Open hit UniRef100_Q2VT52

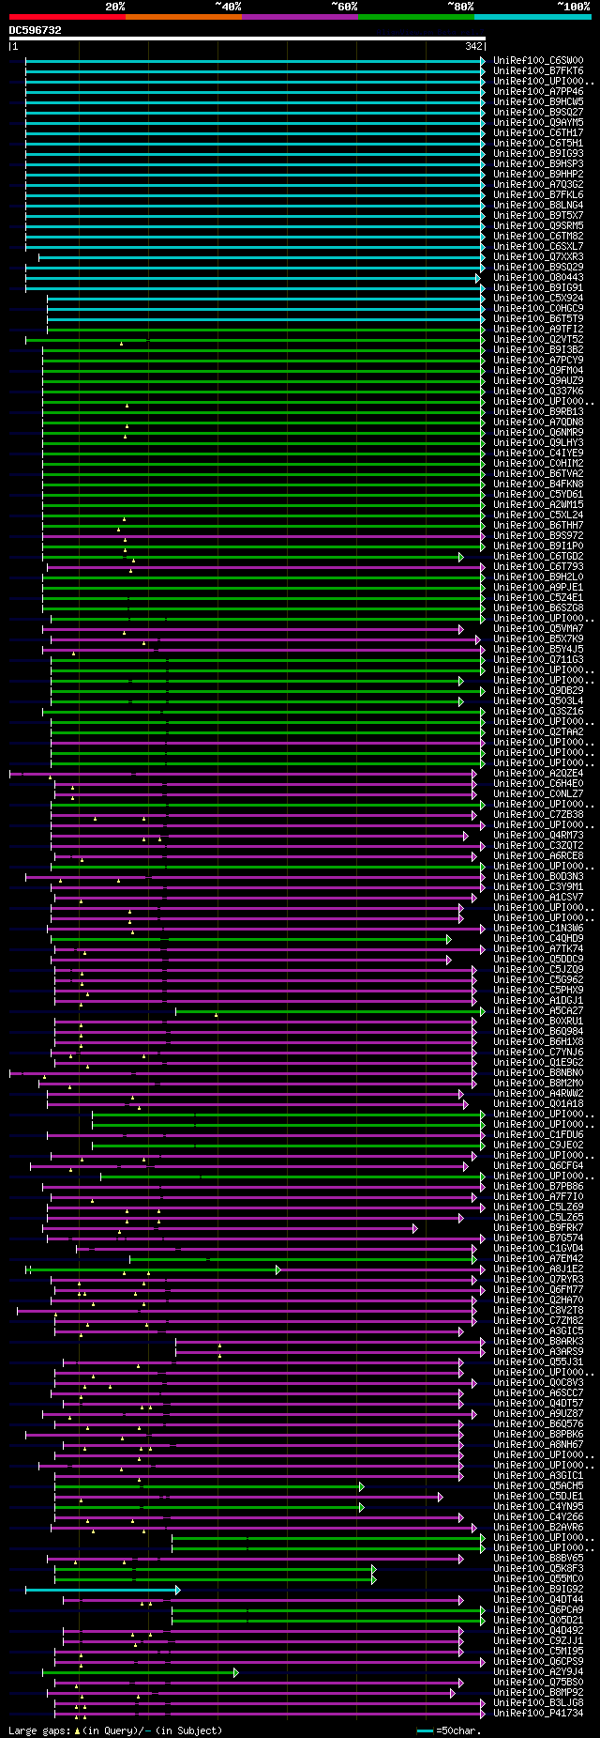pos(538,339)
